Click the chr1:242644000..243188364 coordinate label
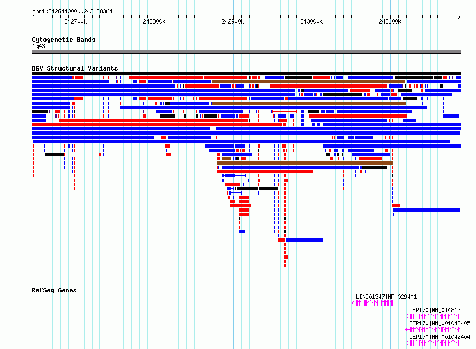This screenshot has width=476, height=349. [72, 11]
